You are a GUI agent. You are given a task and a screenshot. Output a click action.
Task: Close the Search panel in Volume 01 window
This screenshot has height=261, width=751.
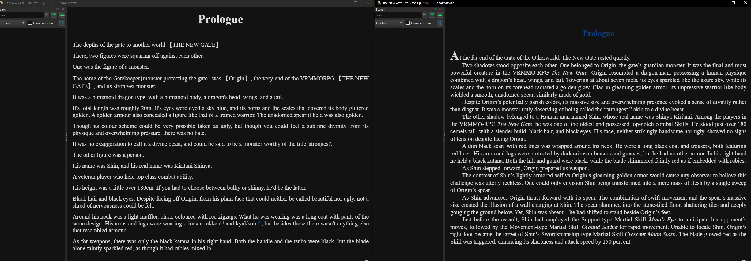tap(63, 9)
